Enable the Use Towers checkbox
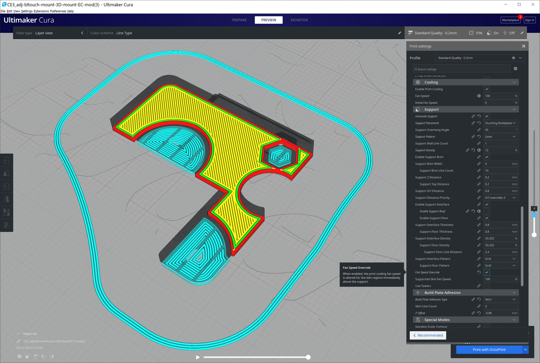Viewport: 540px width, 363px height. pyautogui.click(x=487, y=286)
